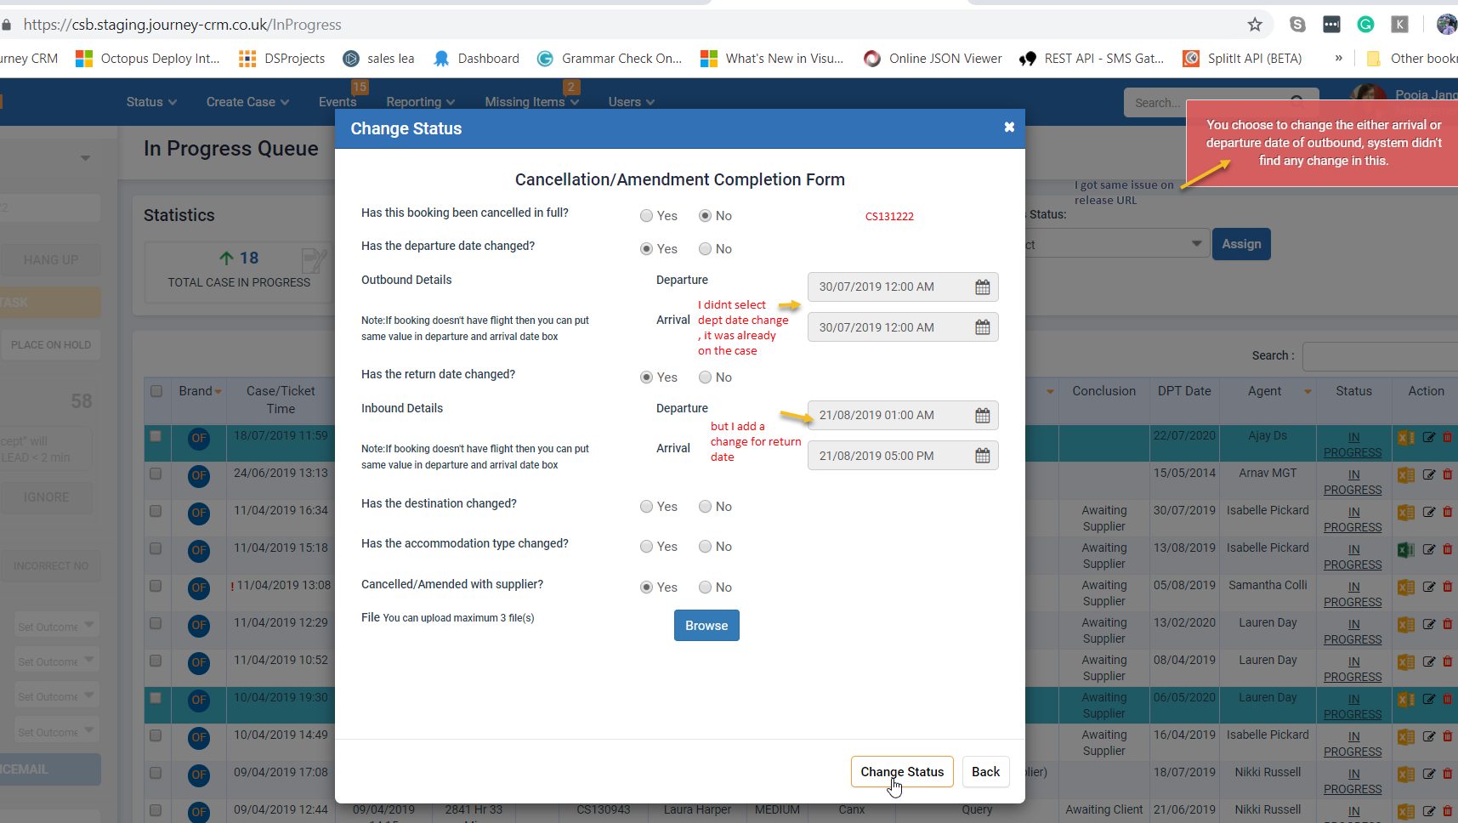The width and height of the screenshot is (1458, 823).
Task: Click the Assign button
Action: click(1241, 244)
